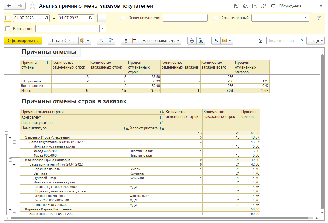Image resolution: width=328 pixels, height=223 pixels.
Task: Open the Разворачивать до dropdown
Action: [x=161, y=41]
